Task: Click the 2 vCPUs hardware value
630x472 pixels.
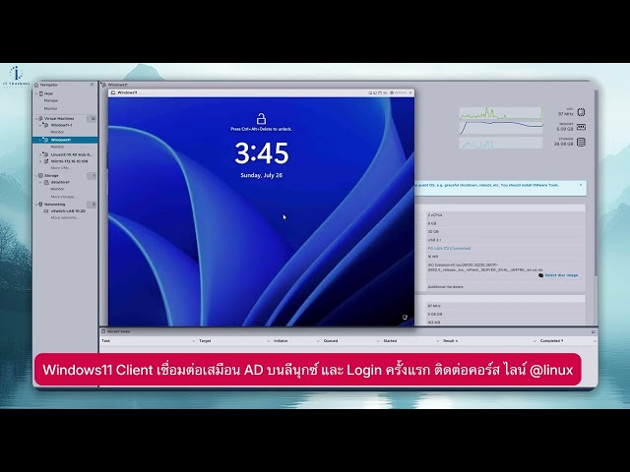Action: 435,215
